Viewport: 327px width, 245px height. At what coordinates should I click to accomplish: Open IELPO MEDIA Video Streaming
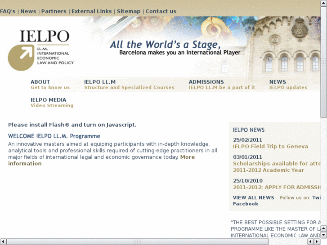coord(52,102)
